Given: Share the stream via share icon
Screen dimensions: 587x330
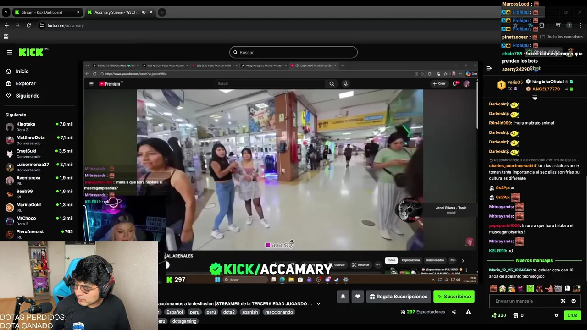Looking at the screenshot, I should (x=454, y=312).
